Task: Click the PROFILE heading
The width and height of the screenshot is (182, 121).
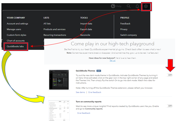Action: coord(125,18)
